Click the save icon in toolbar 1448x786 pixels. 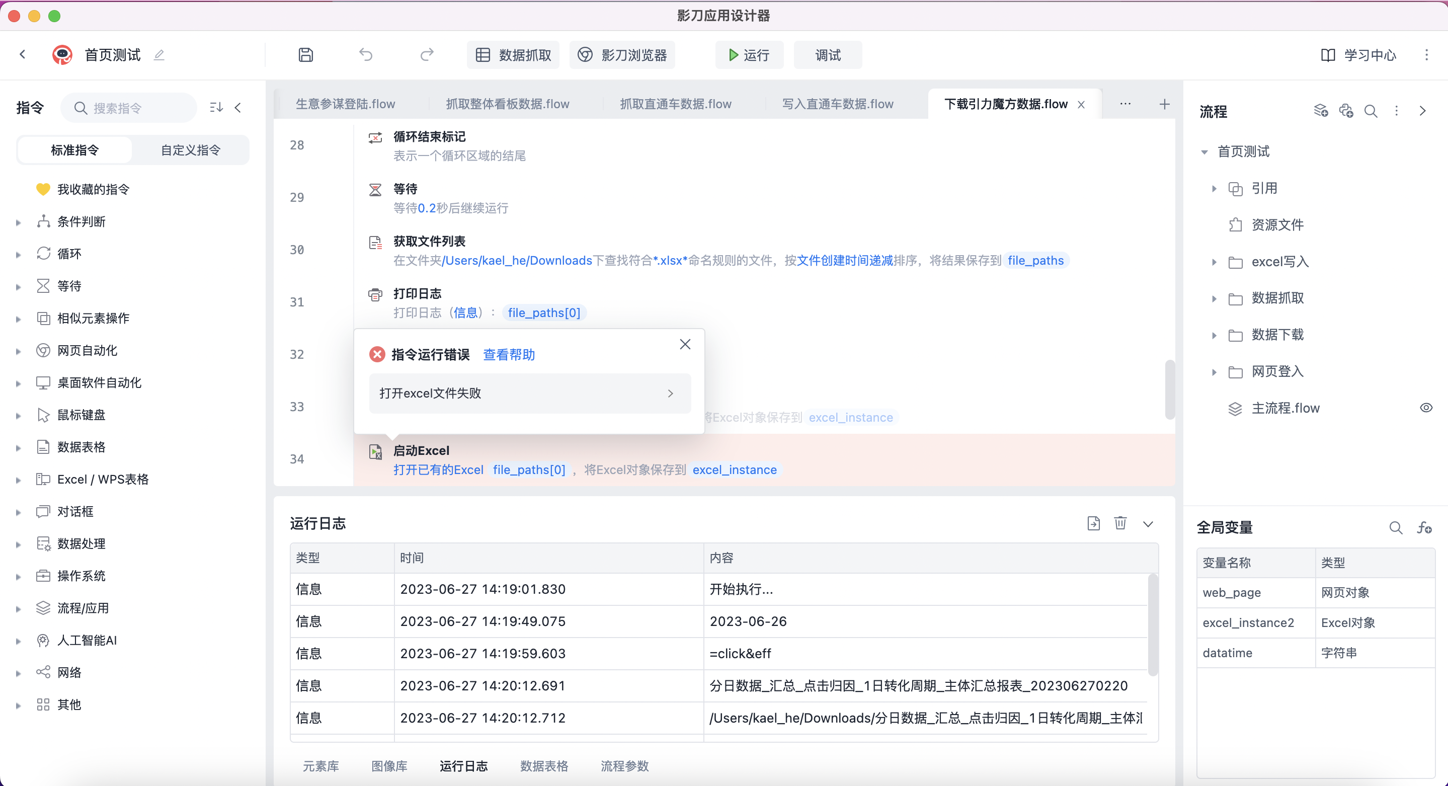305,54
